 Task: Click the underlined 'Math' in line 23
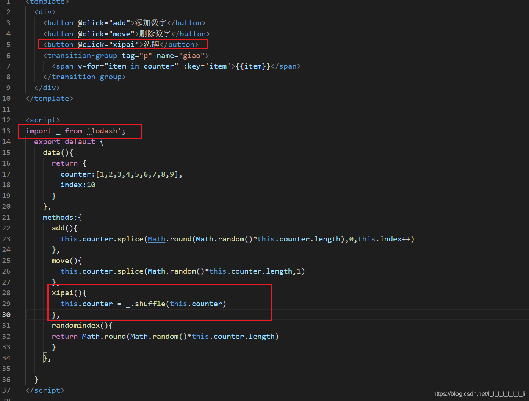click(x=157, y=239)
